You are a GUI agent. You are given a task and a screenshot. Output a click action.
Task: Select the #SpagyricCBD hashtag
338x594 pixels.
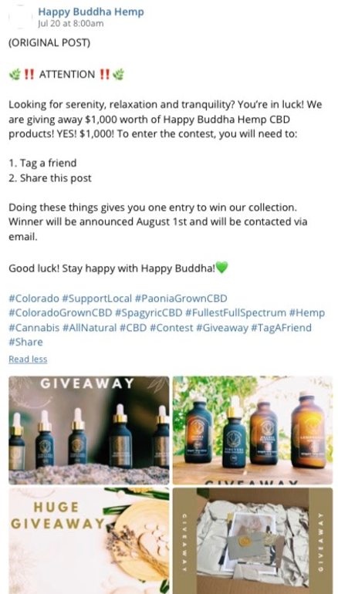(x=148, y=313)
